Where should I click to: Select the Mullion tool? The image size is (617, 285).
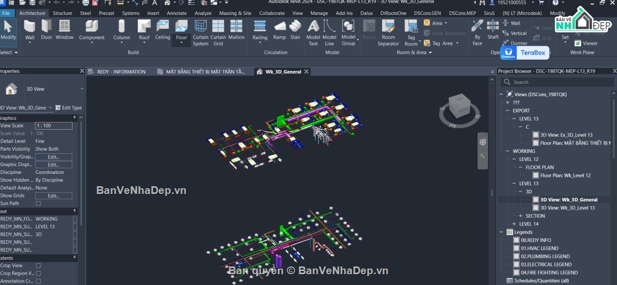(237, 30)
